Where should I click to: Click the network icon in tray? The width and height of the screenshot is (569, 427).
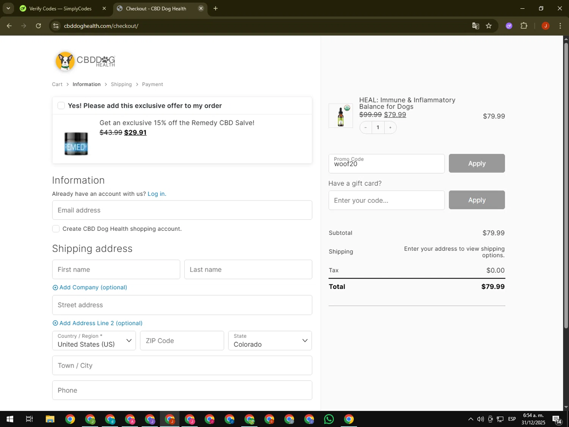coord(500,419)
